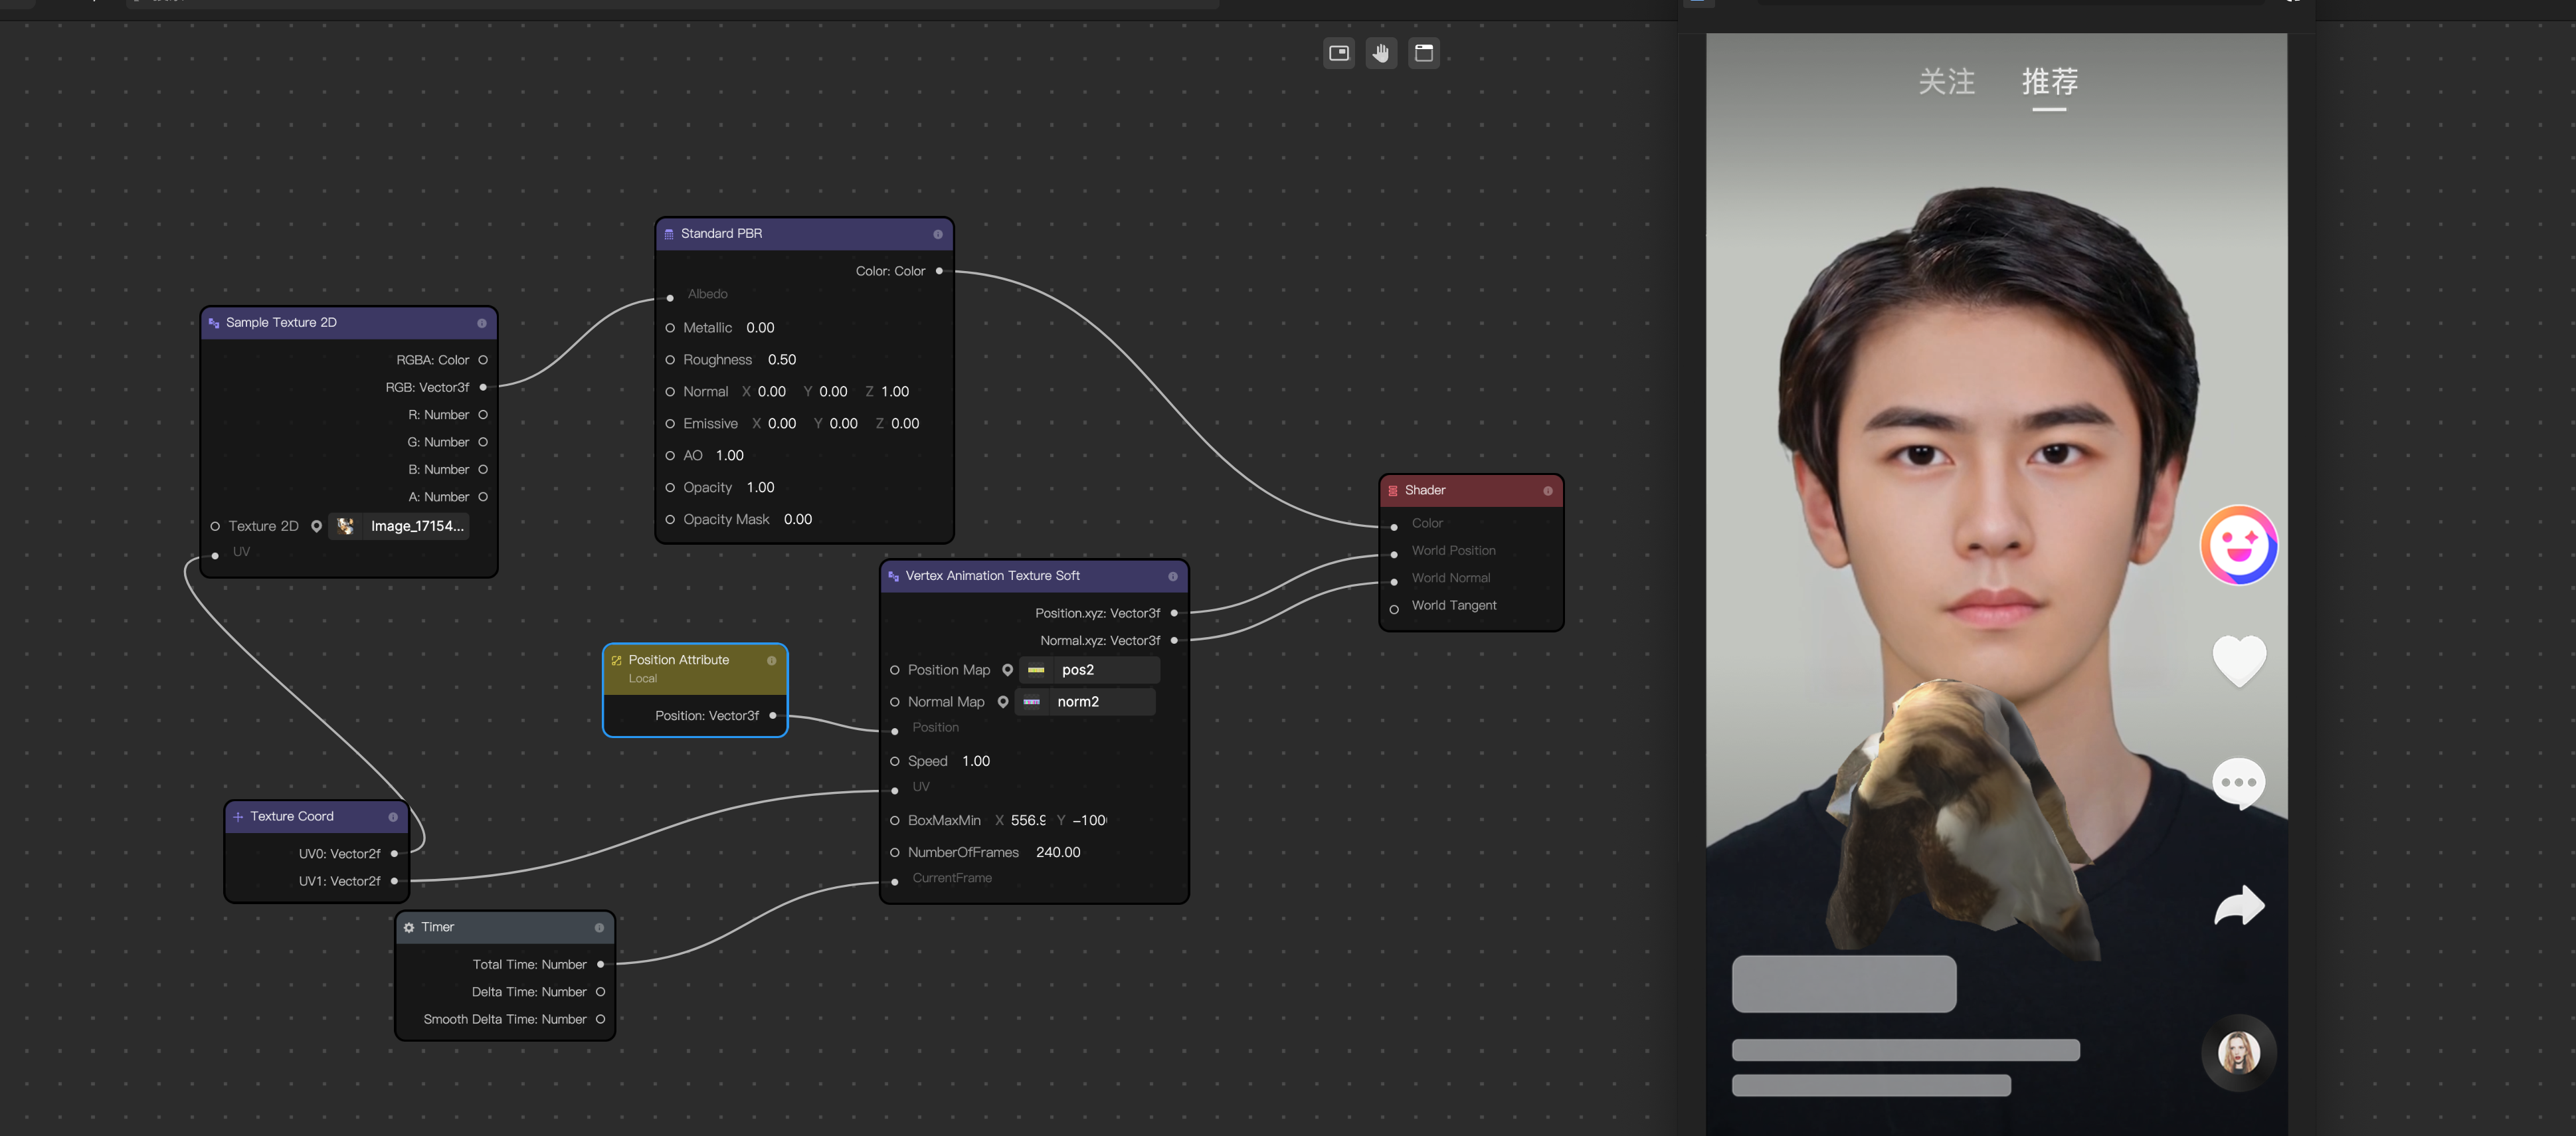Click the NumberOfFrames value 240.00

1058,852
